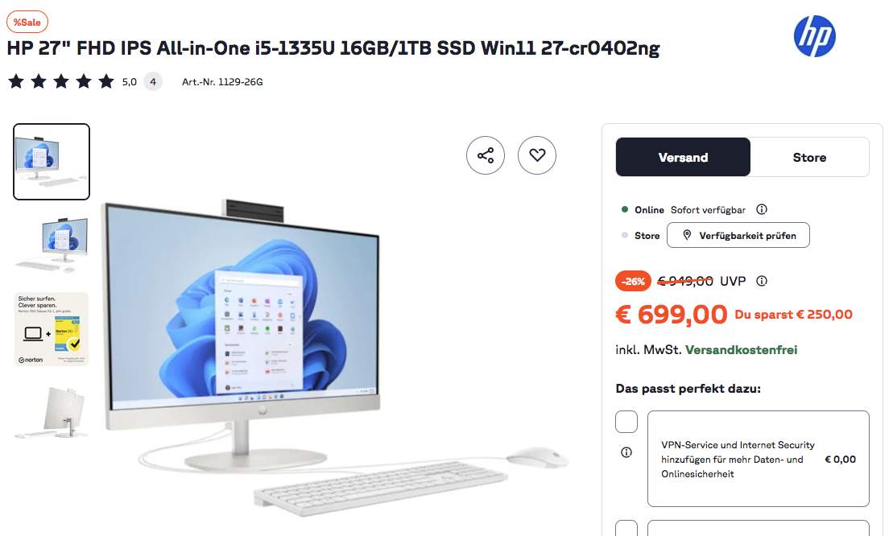Select the rear view product thumbnail

pos(52,413)
